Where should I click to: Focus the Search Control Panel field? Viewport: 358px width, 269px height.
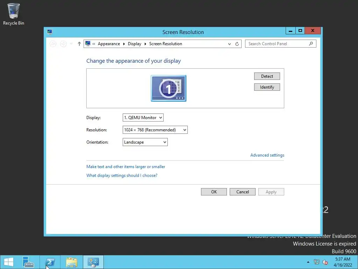281,44
